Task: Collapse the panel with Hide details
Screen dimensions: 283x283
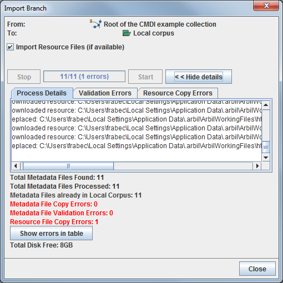Action: pos(199,77)
